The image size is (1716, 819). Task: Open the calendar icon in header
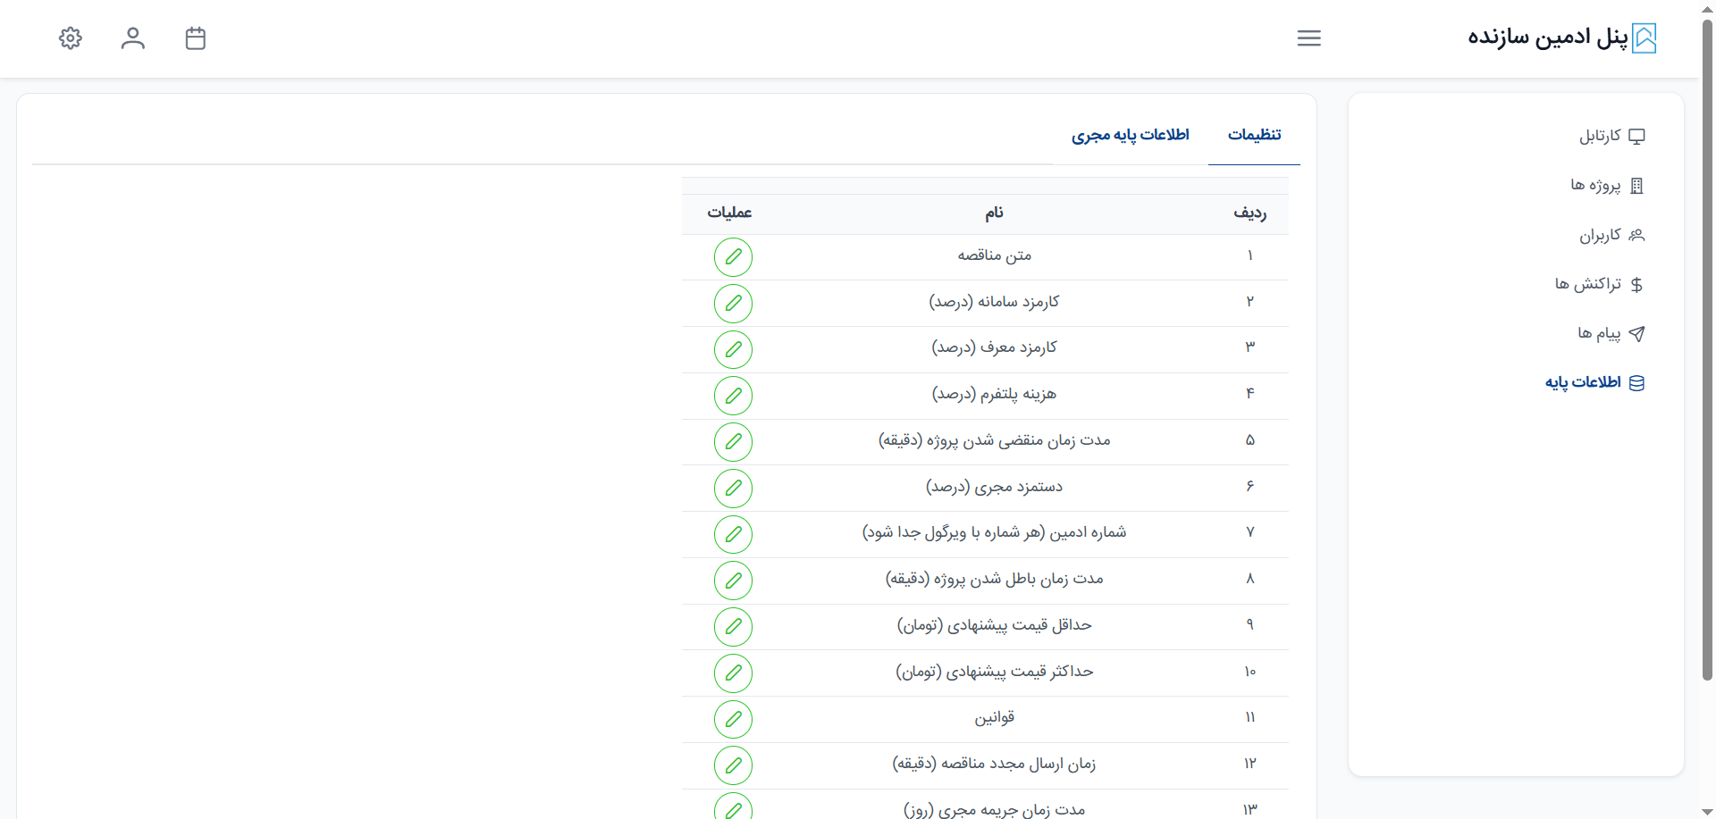(196, 38)
